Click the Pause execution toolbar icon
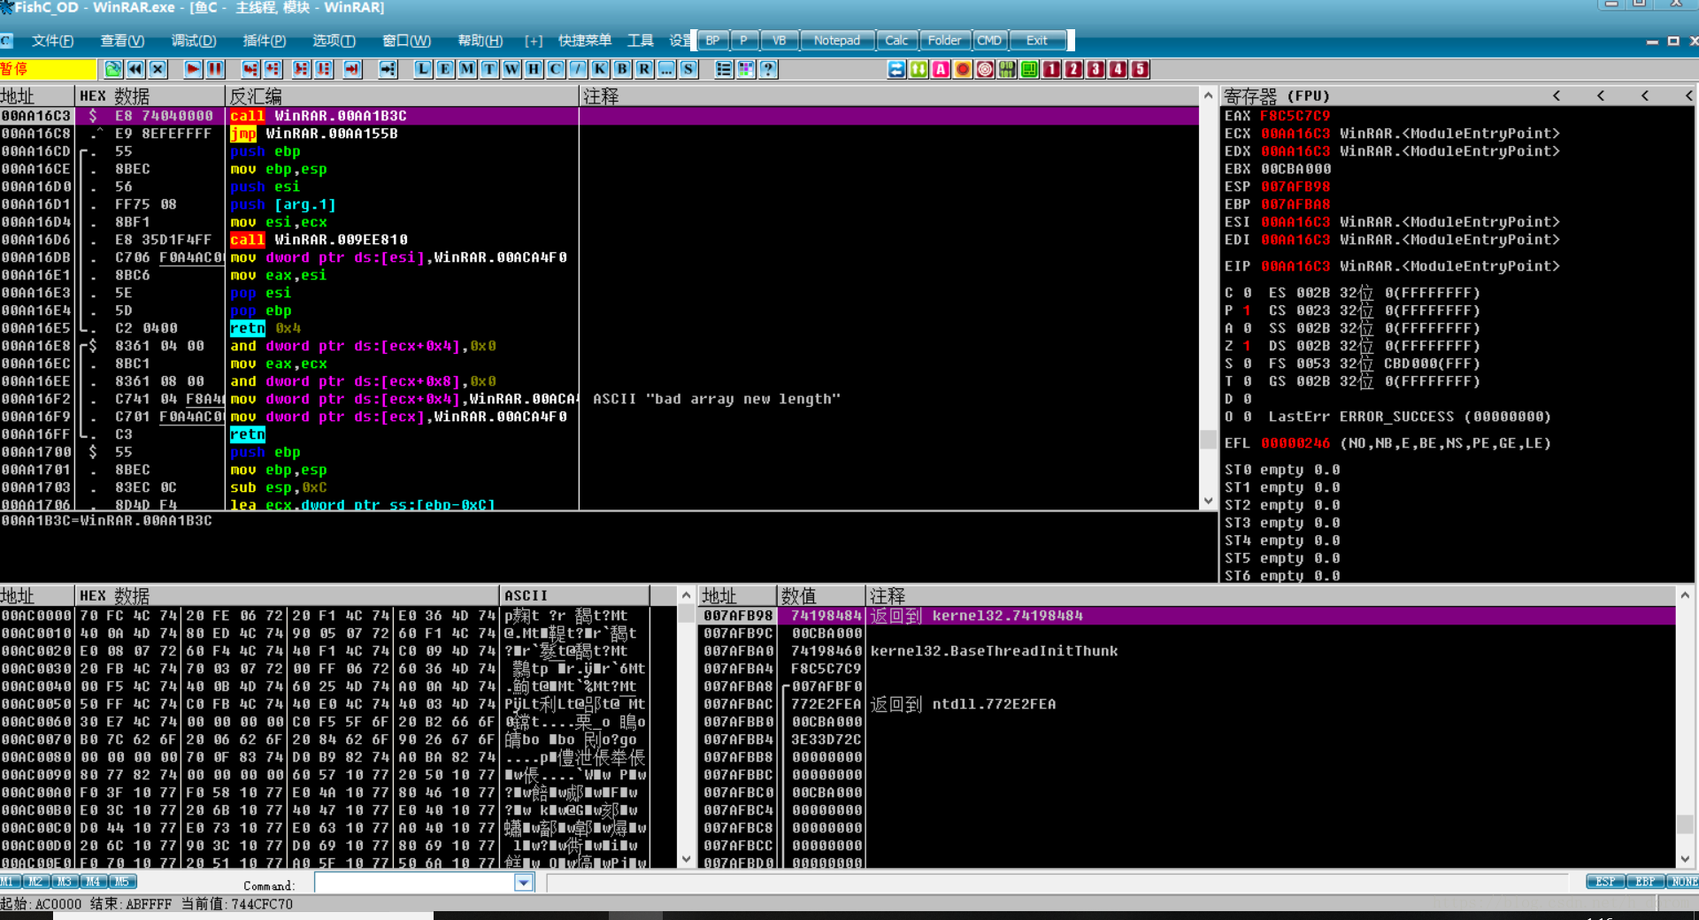 pyautogui.click(x=215, y=69)
